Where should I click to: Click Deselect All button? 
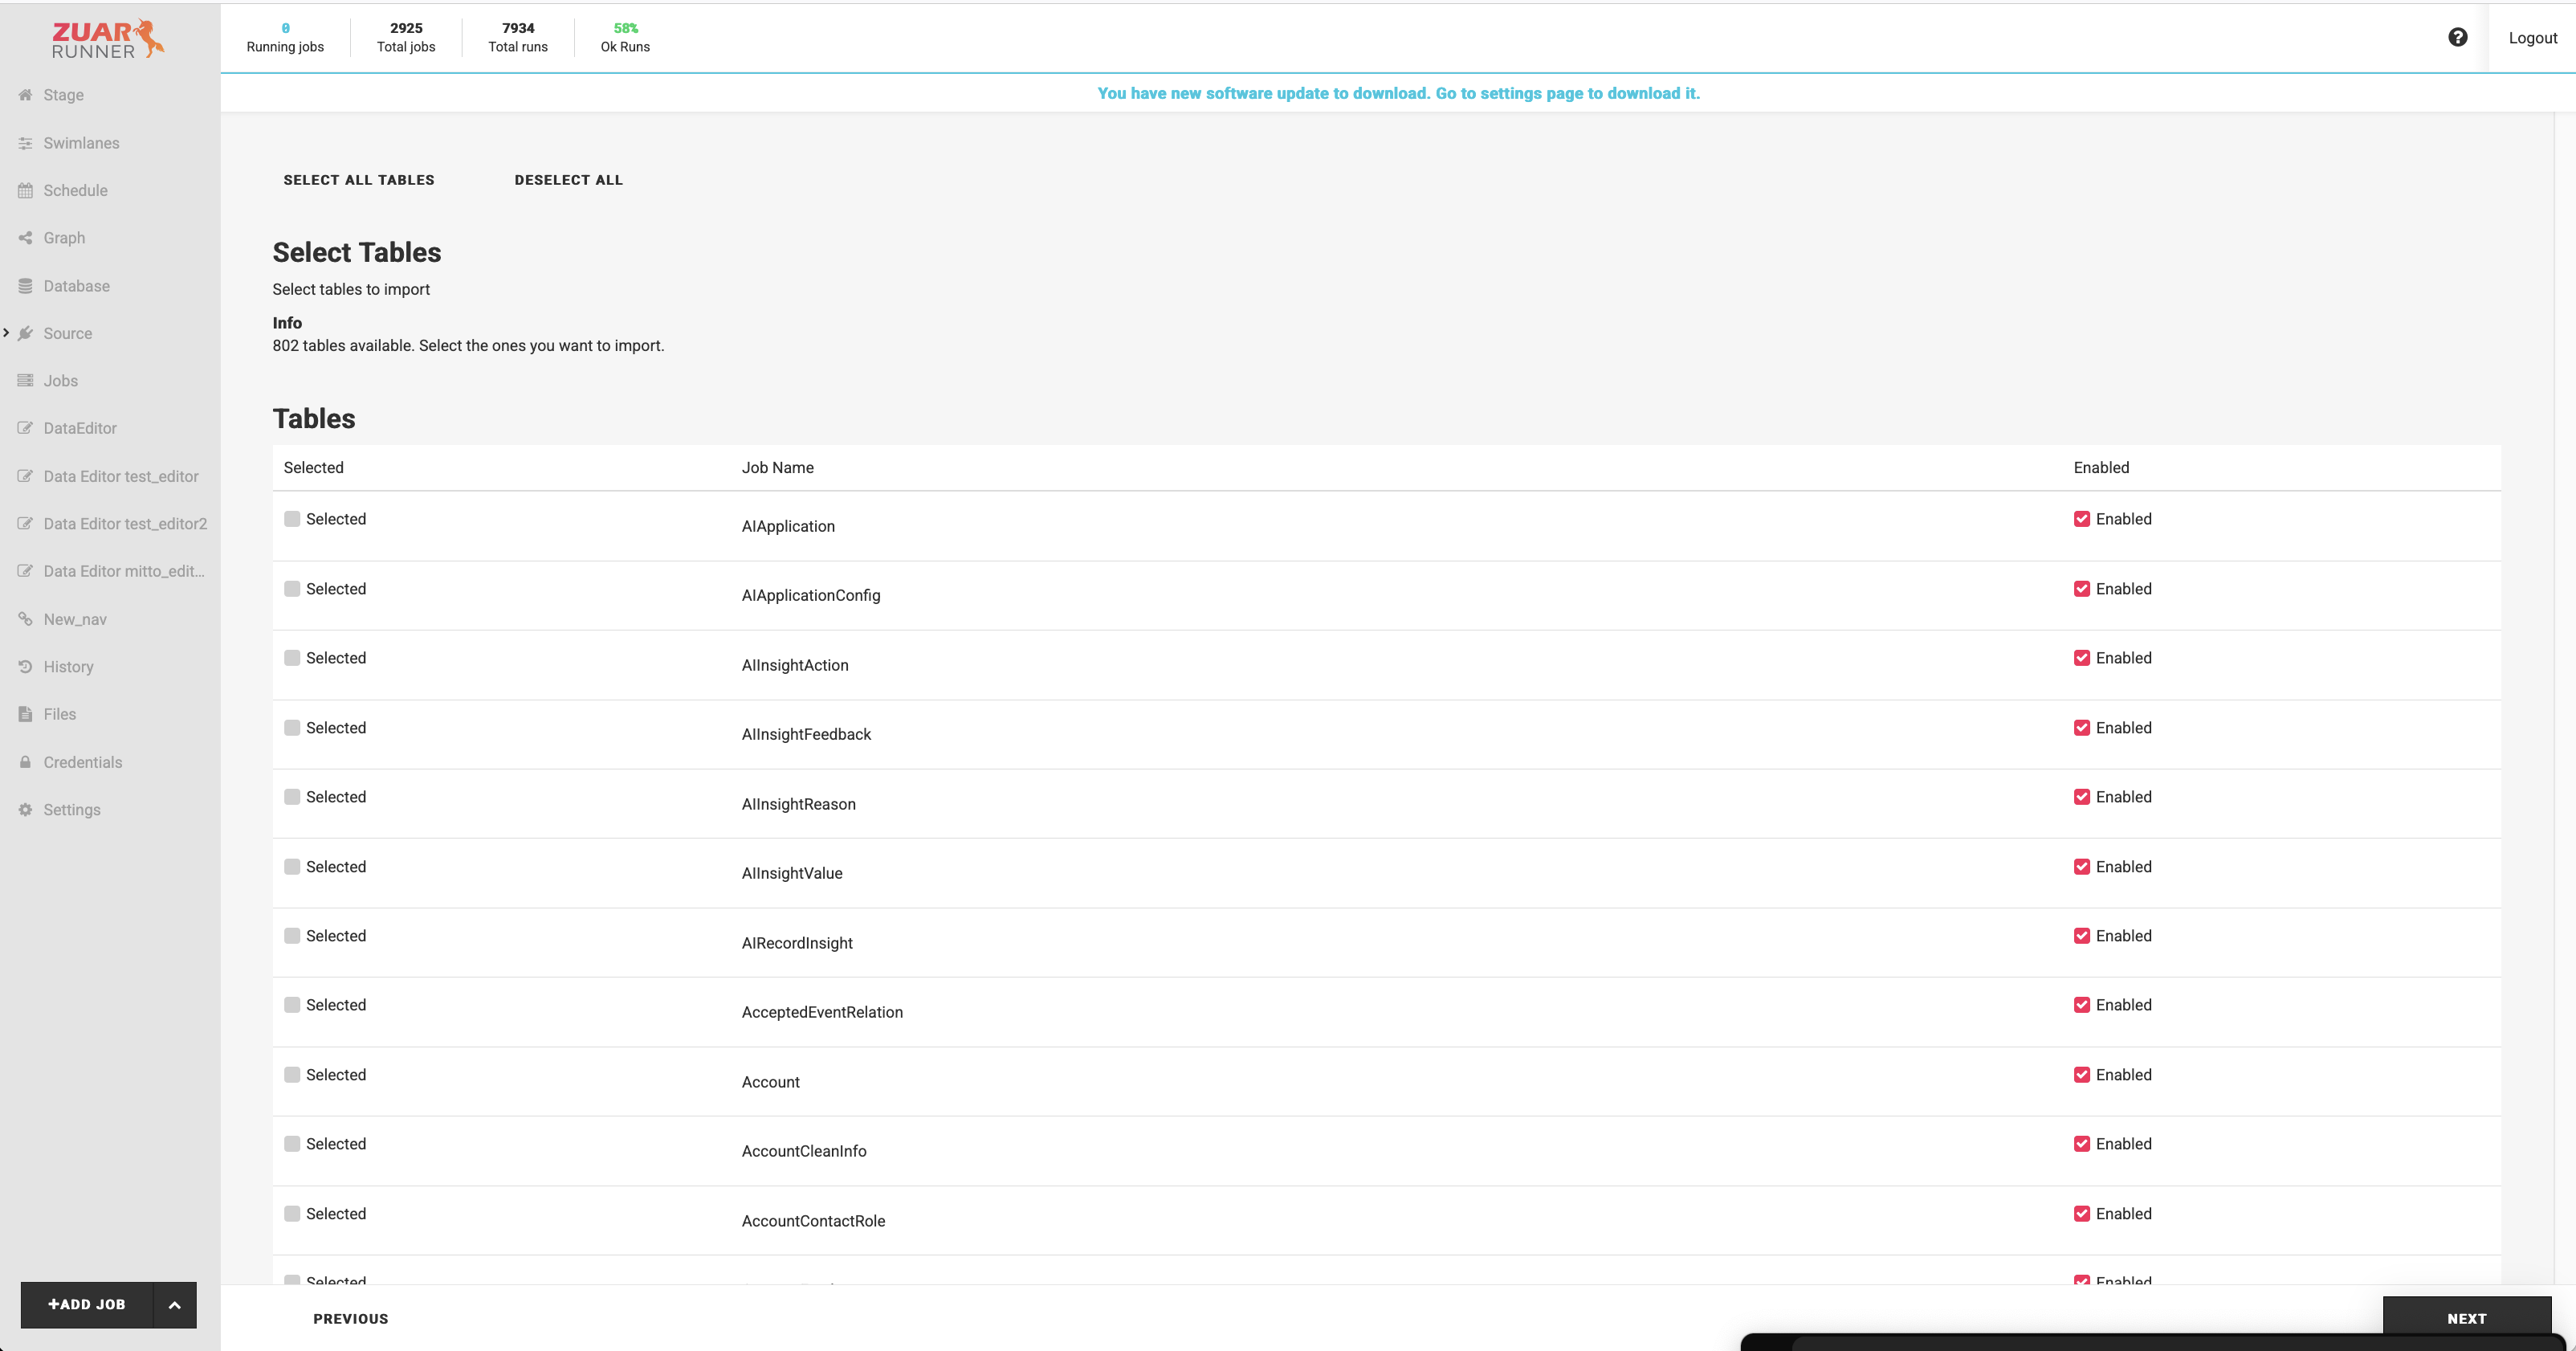(569, 180)
